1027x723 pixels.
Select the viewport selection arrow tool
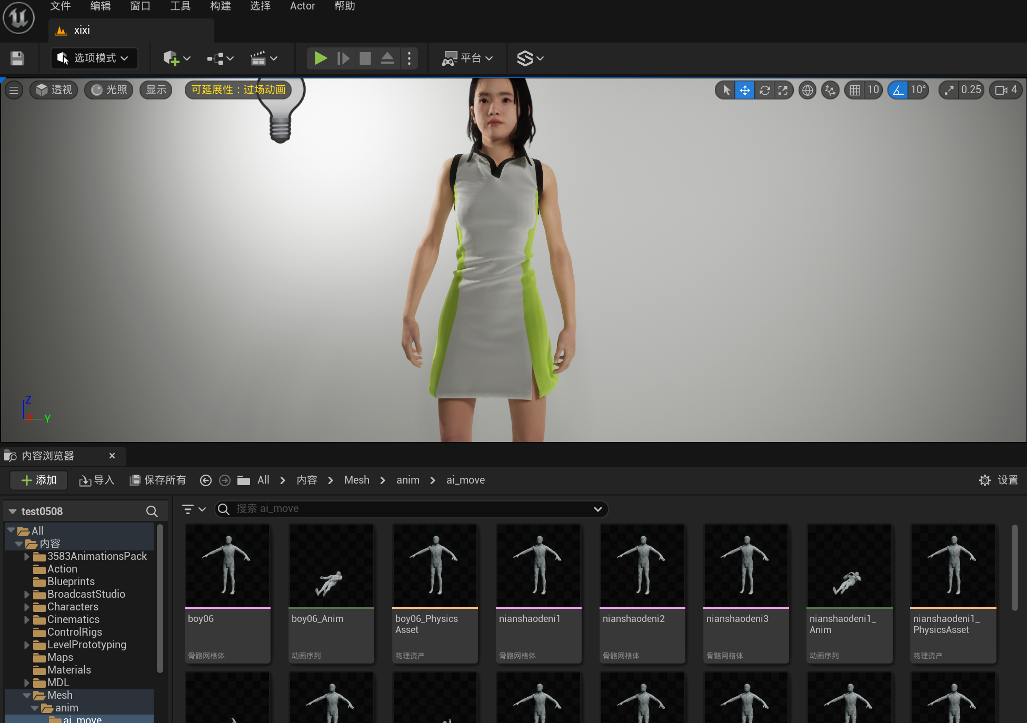point(726,90)
